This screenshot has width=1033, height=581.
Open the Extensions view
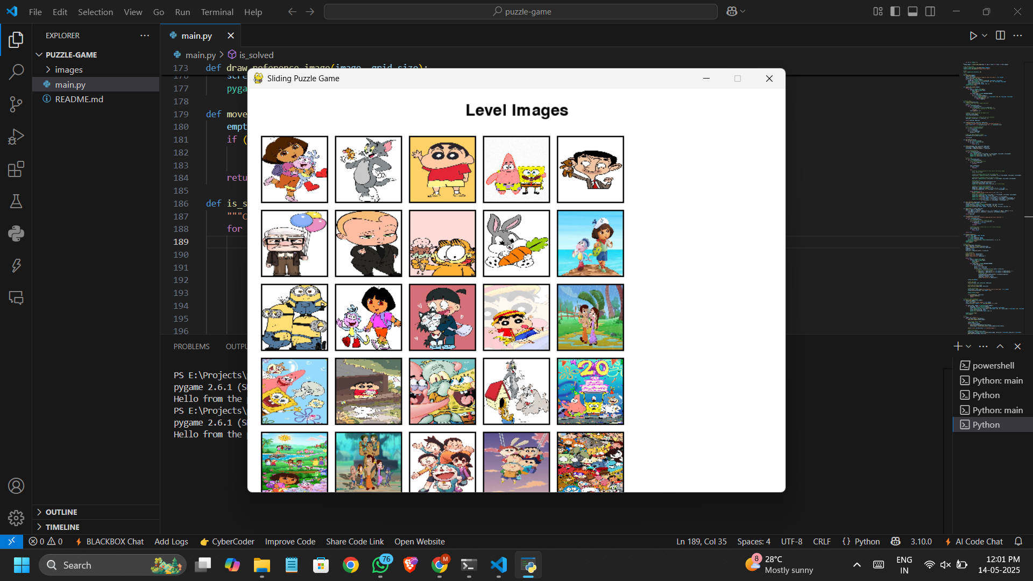[16, 169]
